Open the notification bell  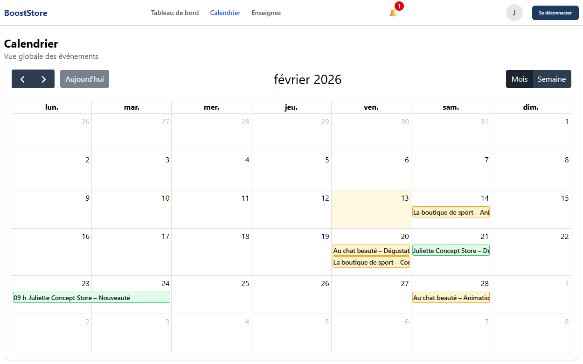(x=393, y=13)
